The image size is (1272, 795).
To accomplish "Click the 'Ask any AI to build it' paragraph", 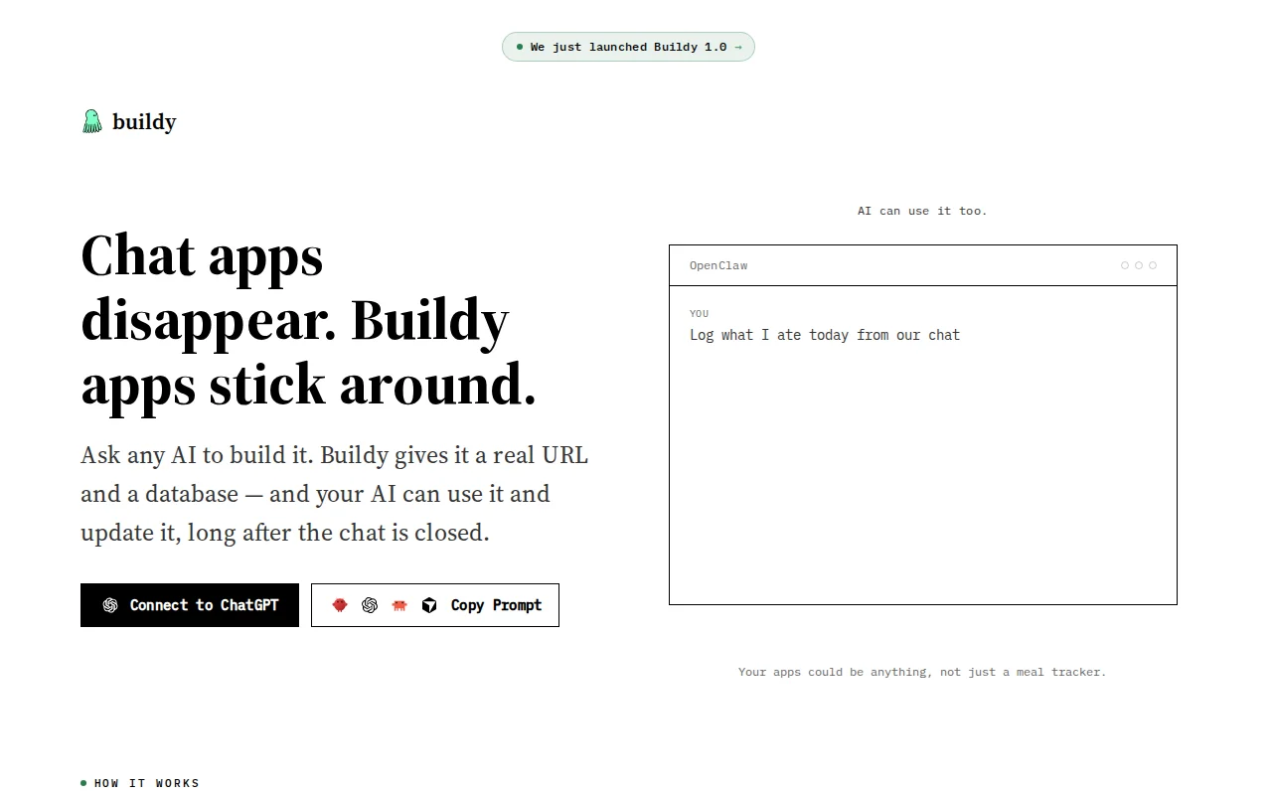I will 335,494.
